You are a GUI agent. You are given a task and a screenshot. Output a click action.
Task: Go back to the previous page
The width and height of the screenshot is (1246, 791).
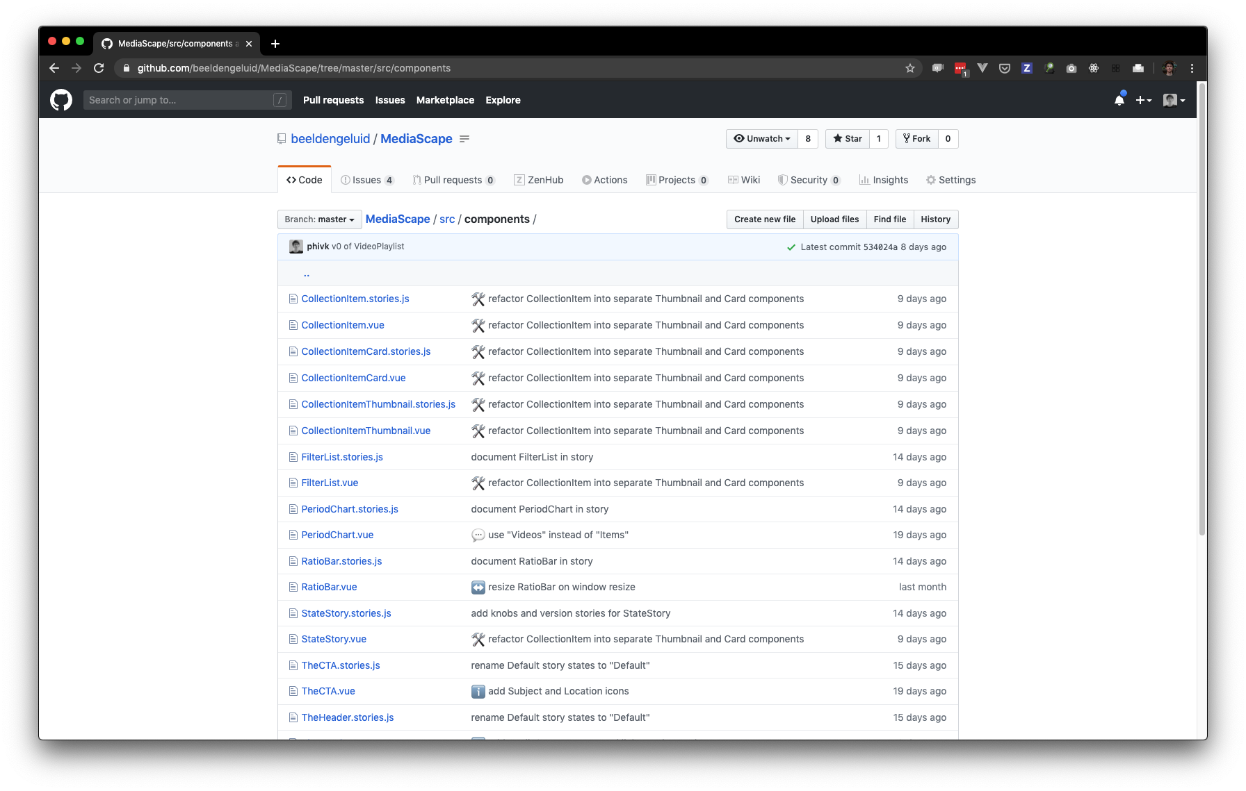[54, 68]
